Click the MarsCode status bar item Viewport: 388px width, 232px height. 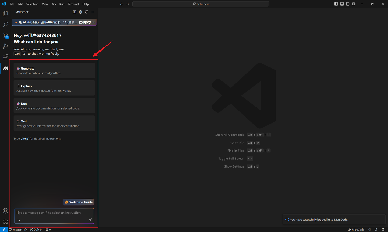pos(356,230)
